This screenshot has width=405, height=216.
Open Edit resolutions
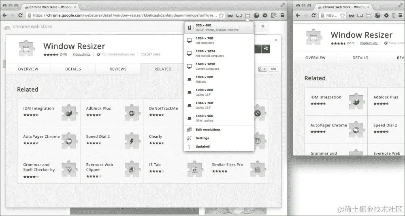point(219,130)
